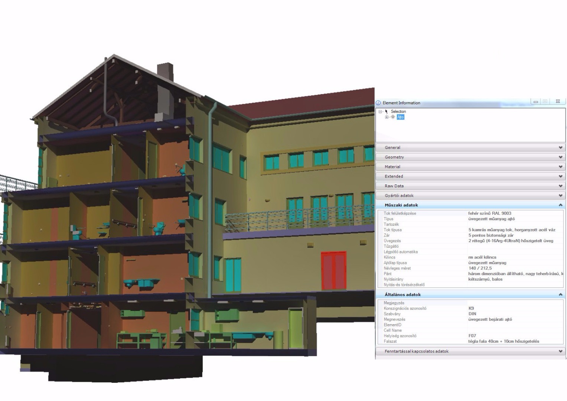Expand the Material section
567x401 pixels.
coord(470,167)
